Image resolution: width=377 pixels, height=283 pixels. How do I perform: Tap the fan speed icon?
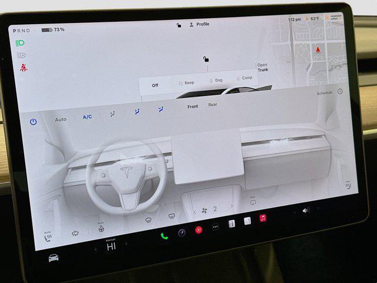[204, 211]
